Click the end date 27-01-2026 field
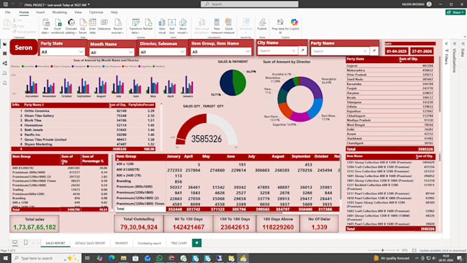This screenshot has height=263, width=467. pyautogui.click(x=422, y=52)
